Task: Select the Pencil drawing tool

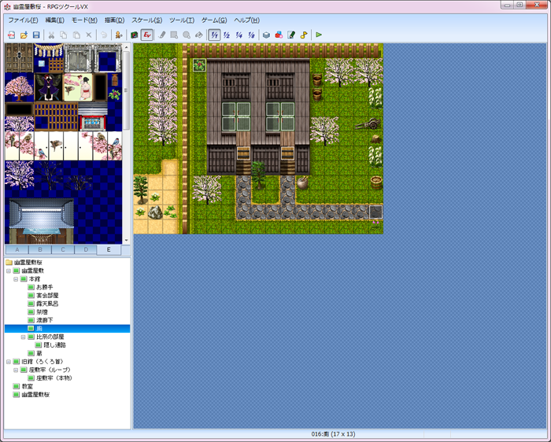Action: coord(161,35)
